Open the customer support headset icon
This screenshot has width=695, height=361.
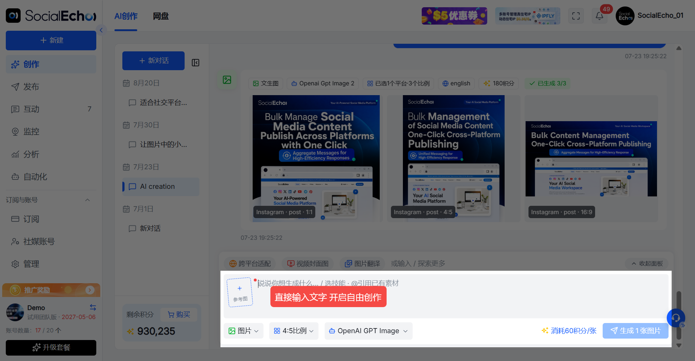(676, 318)
